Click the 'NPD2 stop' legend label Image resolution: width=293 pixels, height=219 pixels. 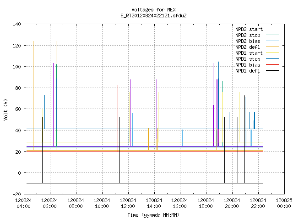248,35
